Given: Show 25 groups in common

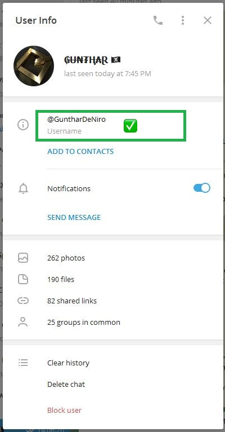Looking at the screenshot, I should pos(112,323).
